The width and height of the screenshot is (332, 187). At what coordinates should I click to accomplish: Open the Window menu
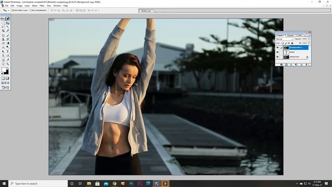point(57,6)
